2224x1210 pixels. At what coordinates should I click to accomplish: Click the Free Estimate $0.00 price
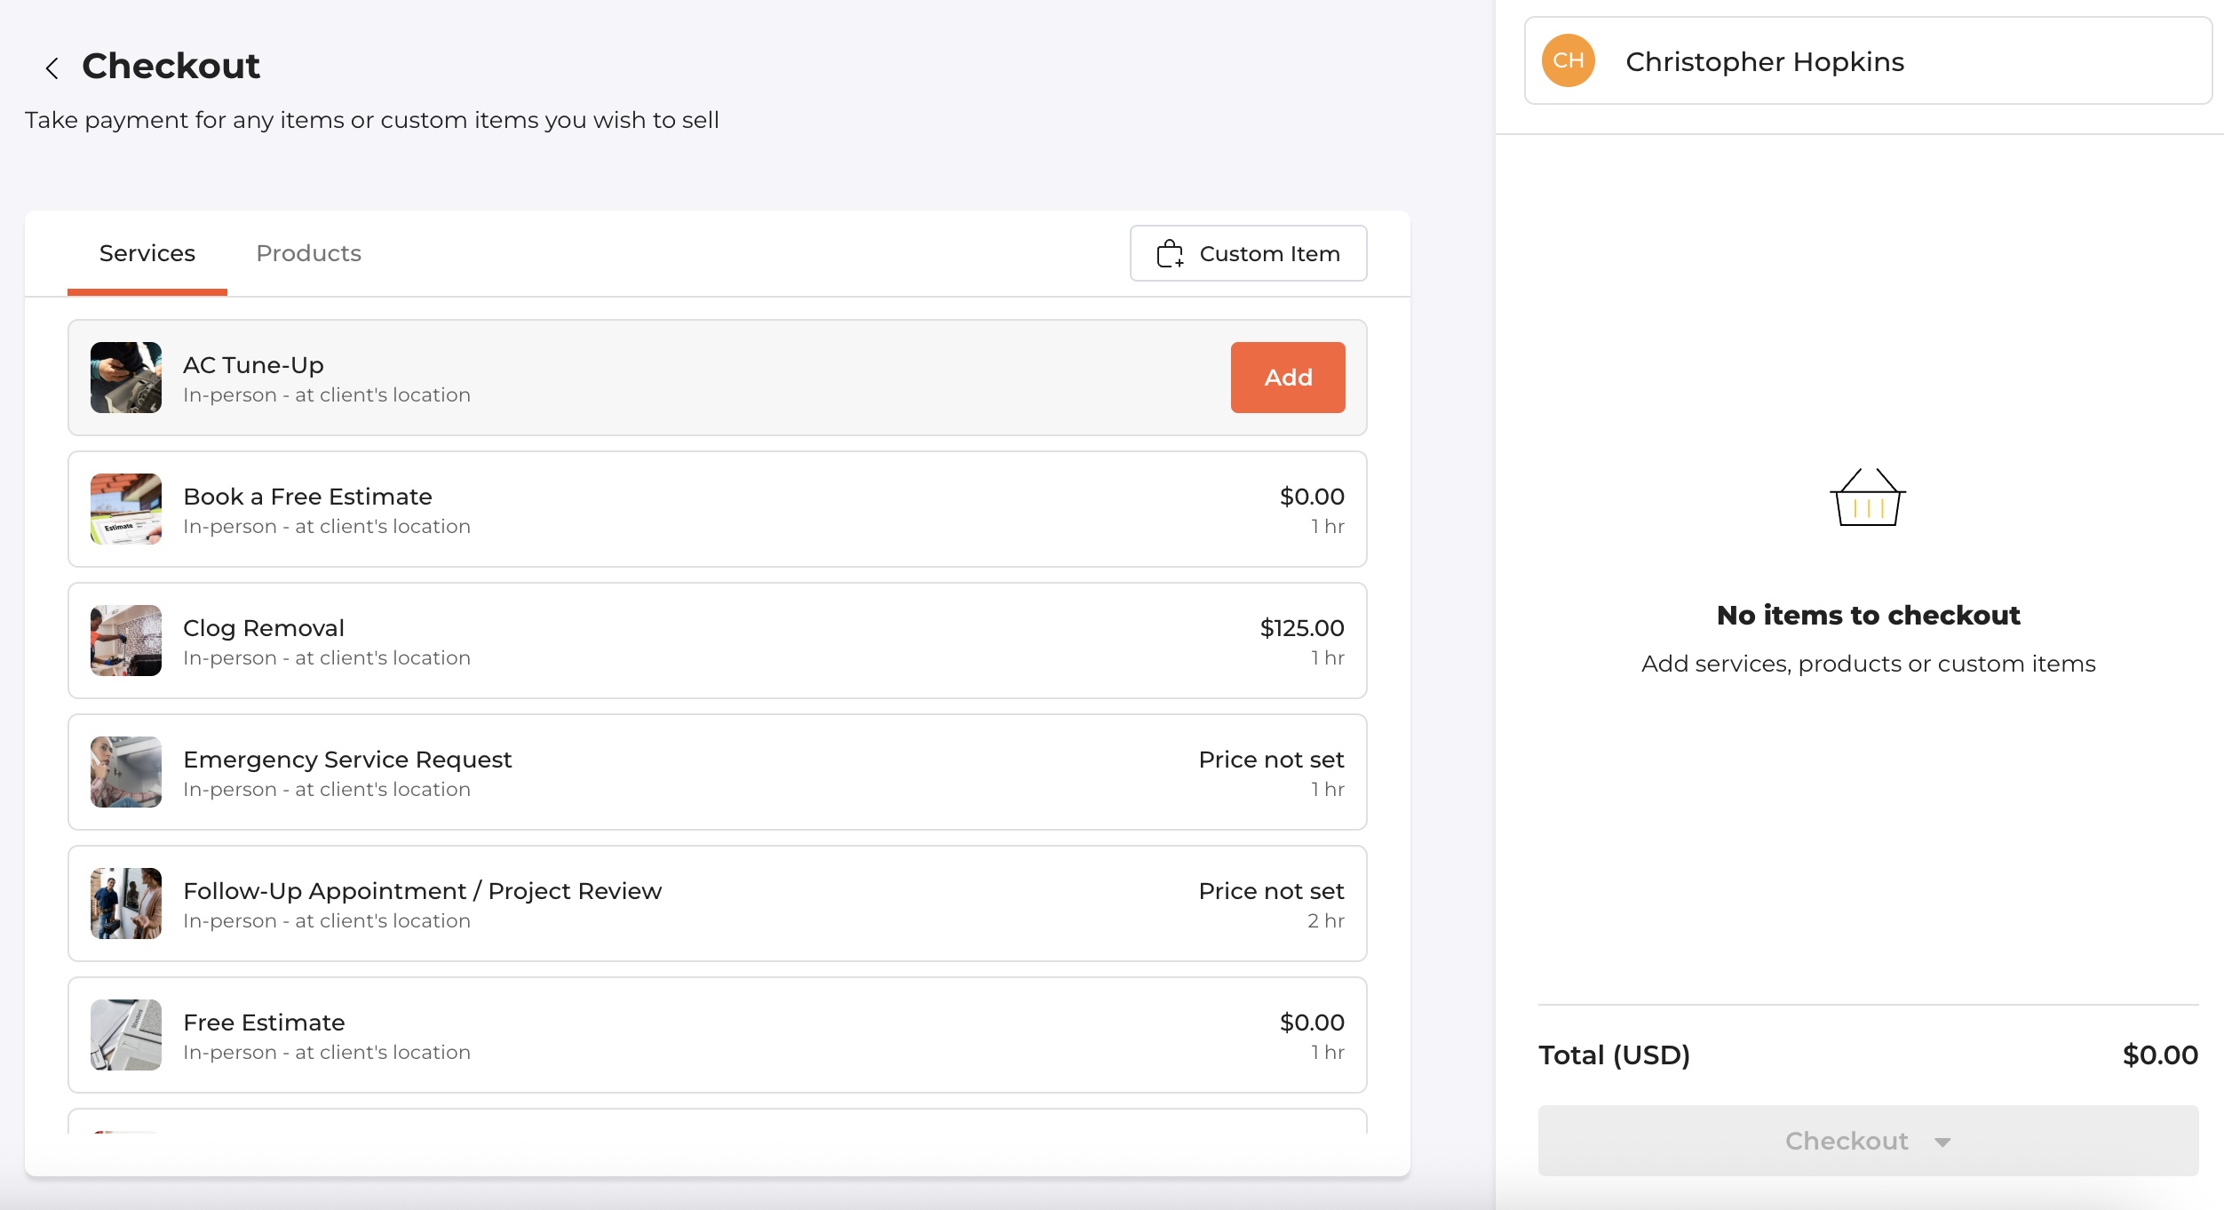[x=1311, y=1023]
